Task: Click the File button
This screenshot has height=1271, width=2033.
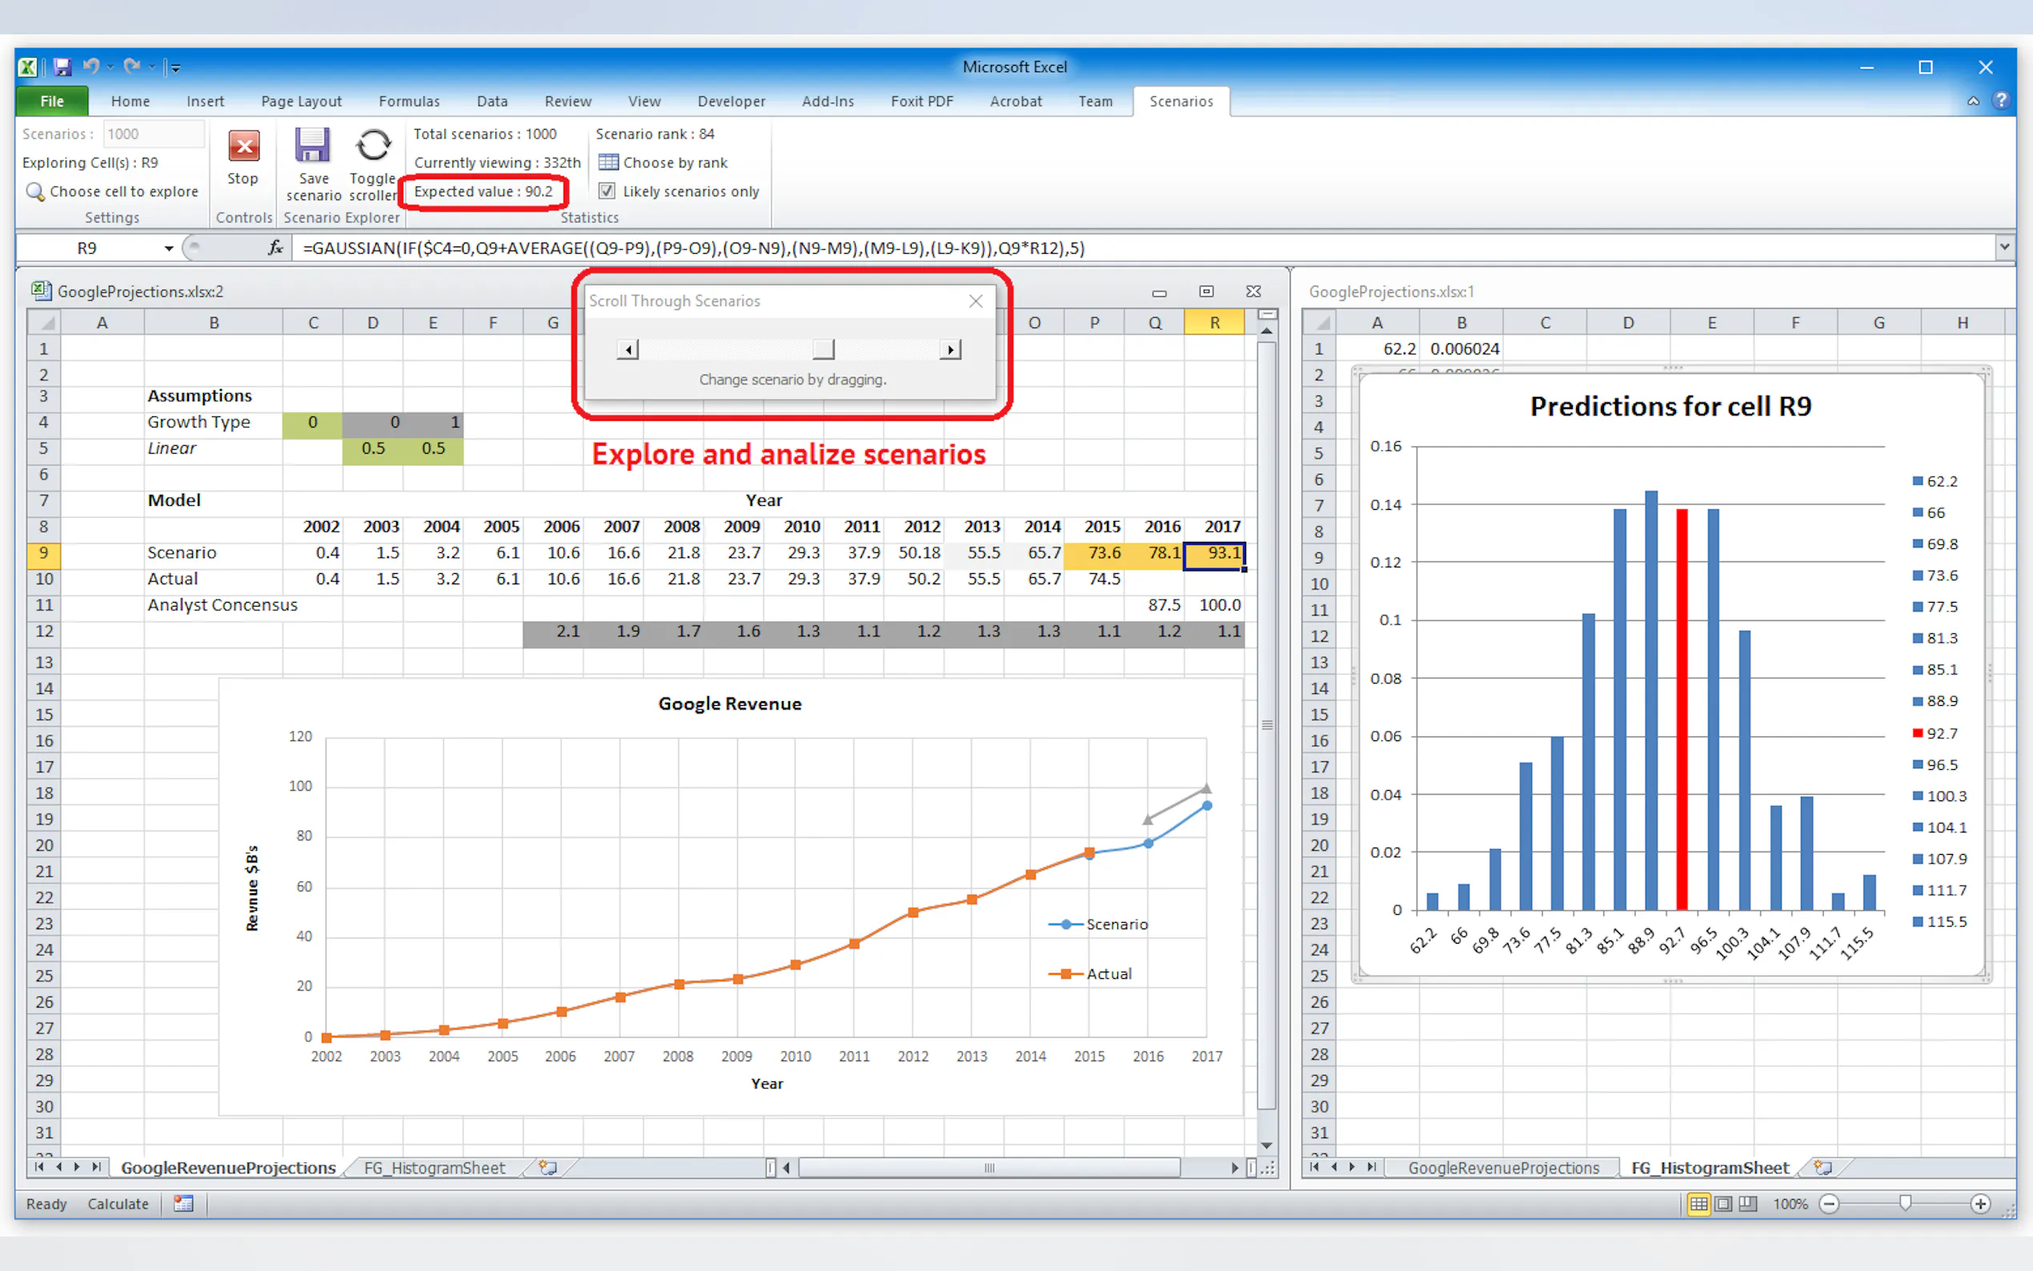Action: click(x=52, y=101)
